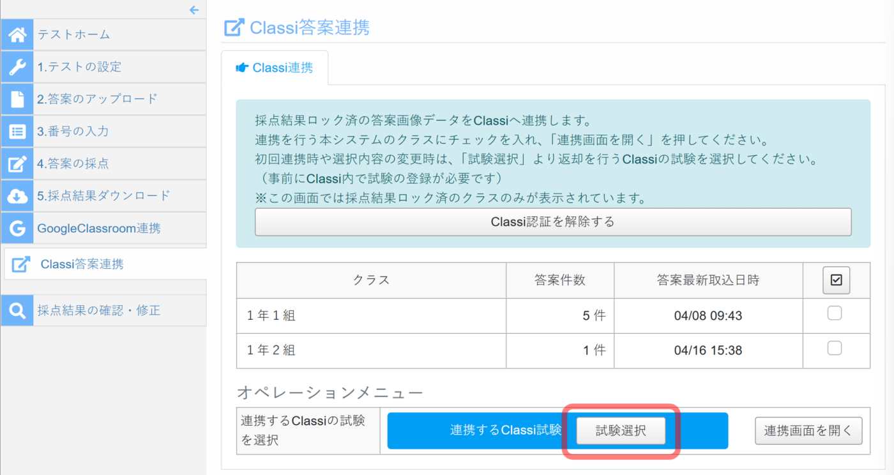Click the external-link icon beside Classi答案連携 in sidebar
Viewport: 894px width, 475px height.
tap(21, 264)
